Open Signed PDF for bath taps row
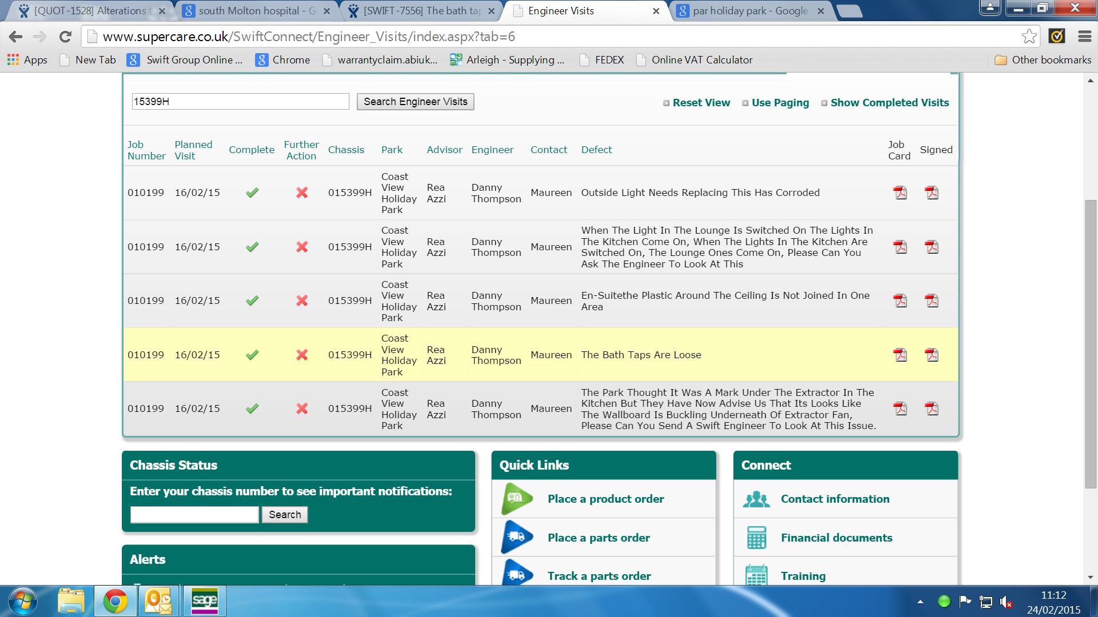Screen dimensions: 1098x617 [x=932, y=355]
